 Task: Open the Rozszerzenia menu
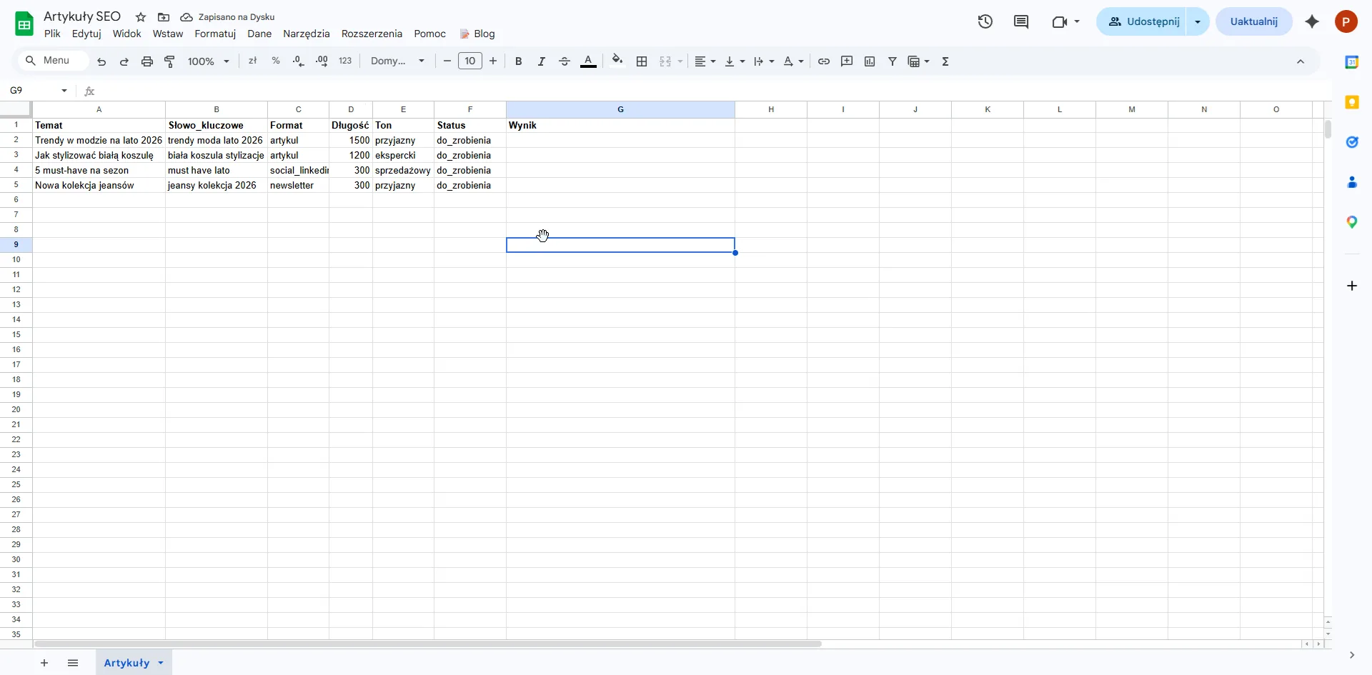(x=372, y=34)
